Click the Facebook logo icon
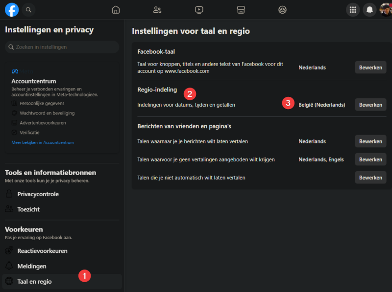Image resolution: width=392 pixels, height=292 pixels. [12, 9]
